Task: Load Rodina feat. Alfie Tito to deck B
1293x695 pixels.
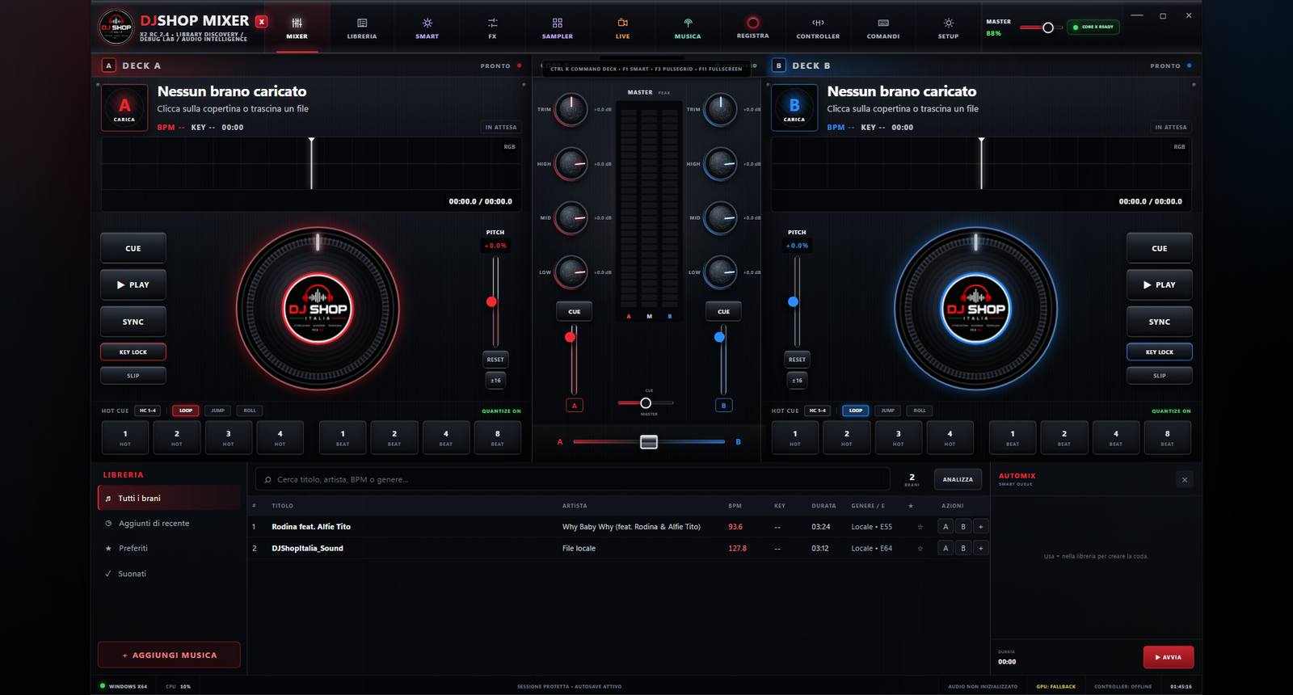Action: click(x=963, y=526)
